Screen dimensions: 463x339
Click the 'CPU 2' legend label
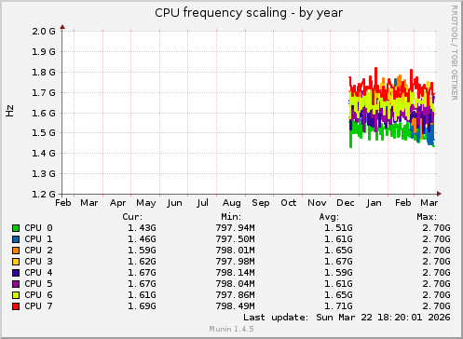(x=38, y=251)
